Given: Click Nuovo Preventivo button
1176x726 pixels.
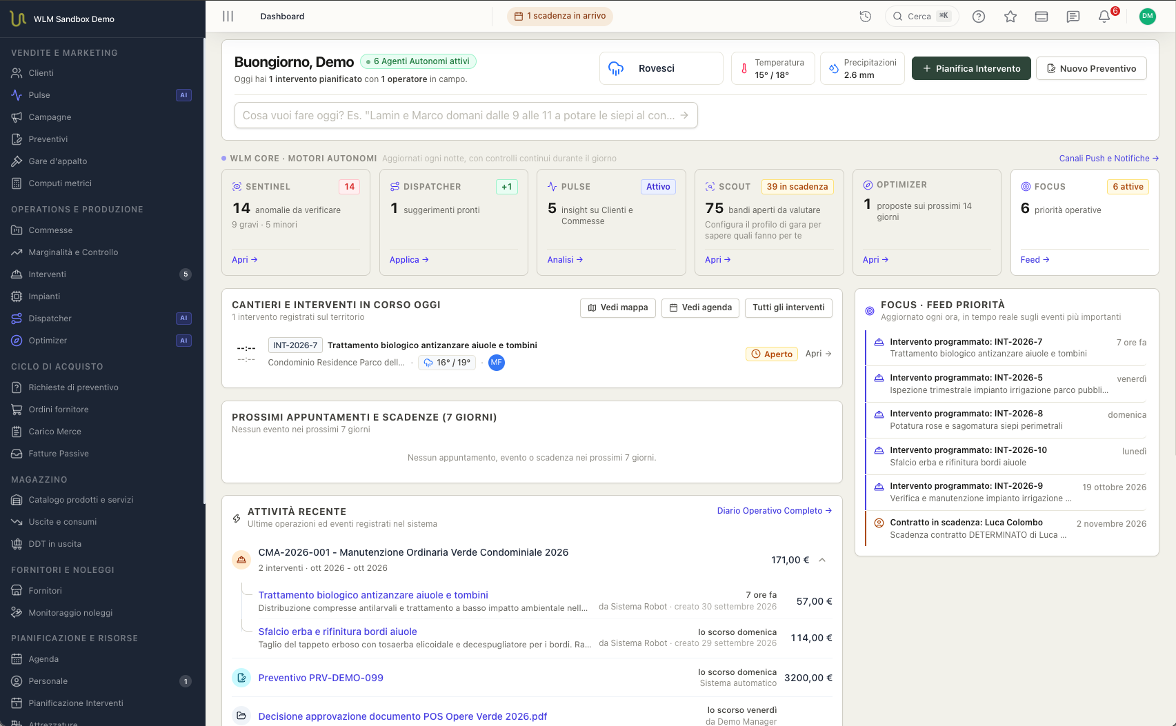Looking at the screenshot, I should coord(1091,68).
